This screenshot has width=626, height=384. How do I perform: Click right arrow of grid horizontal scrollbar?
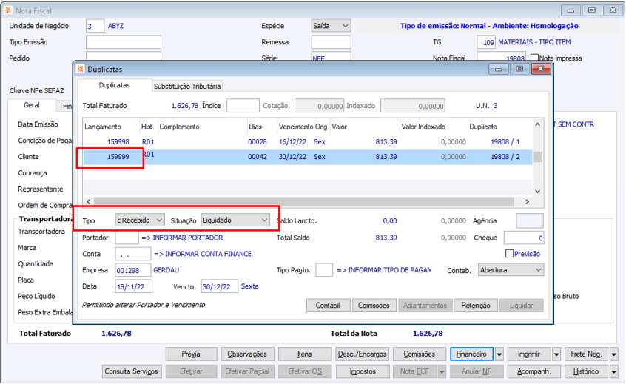(x=527, y=201)
